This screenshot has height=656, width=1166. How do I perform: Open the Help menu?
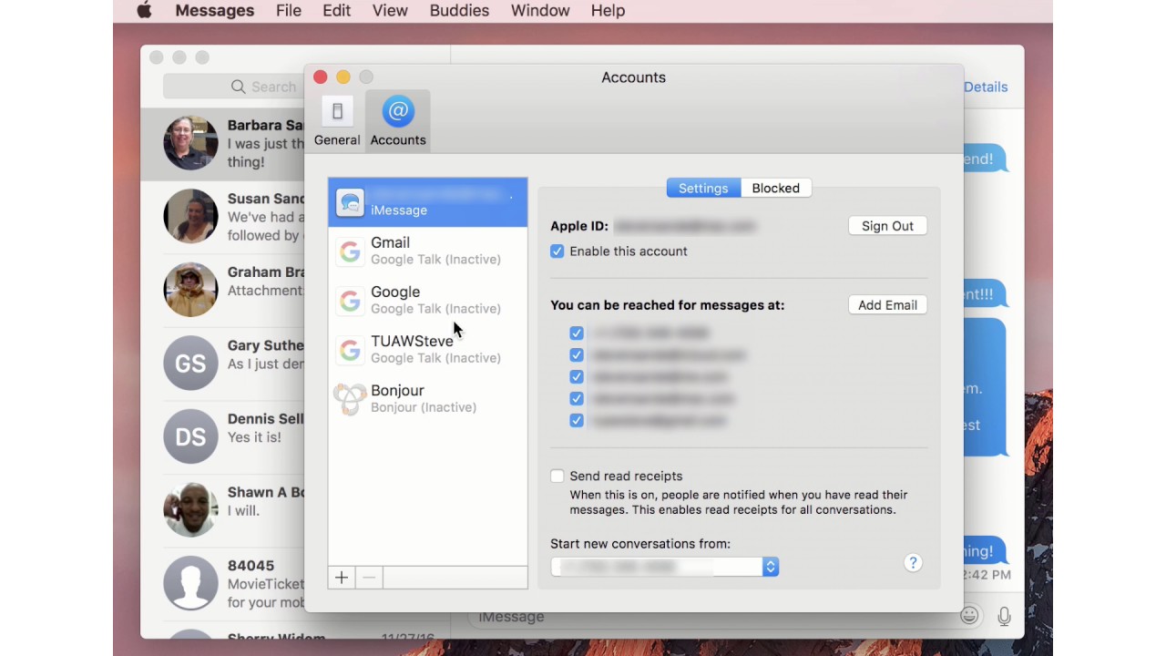click(608, 11)
